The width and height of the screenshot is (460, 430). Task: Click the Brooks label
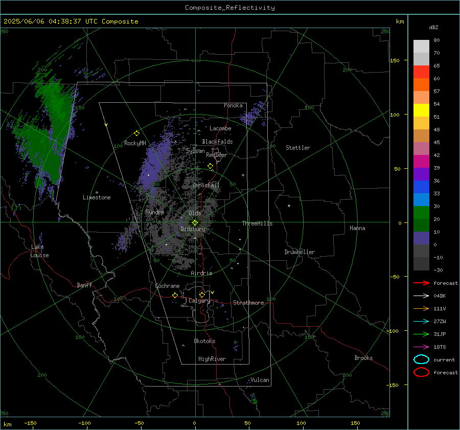(x=363, y=358)
